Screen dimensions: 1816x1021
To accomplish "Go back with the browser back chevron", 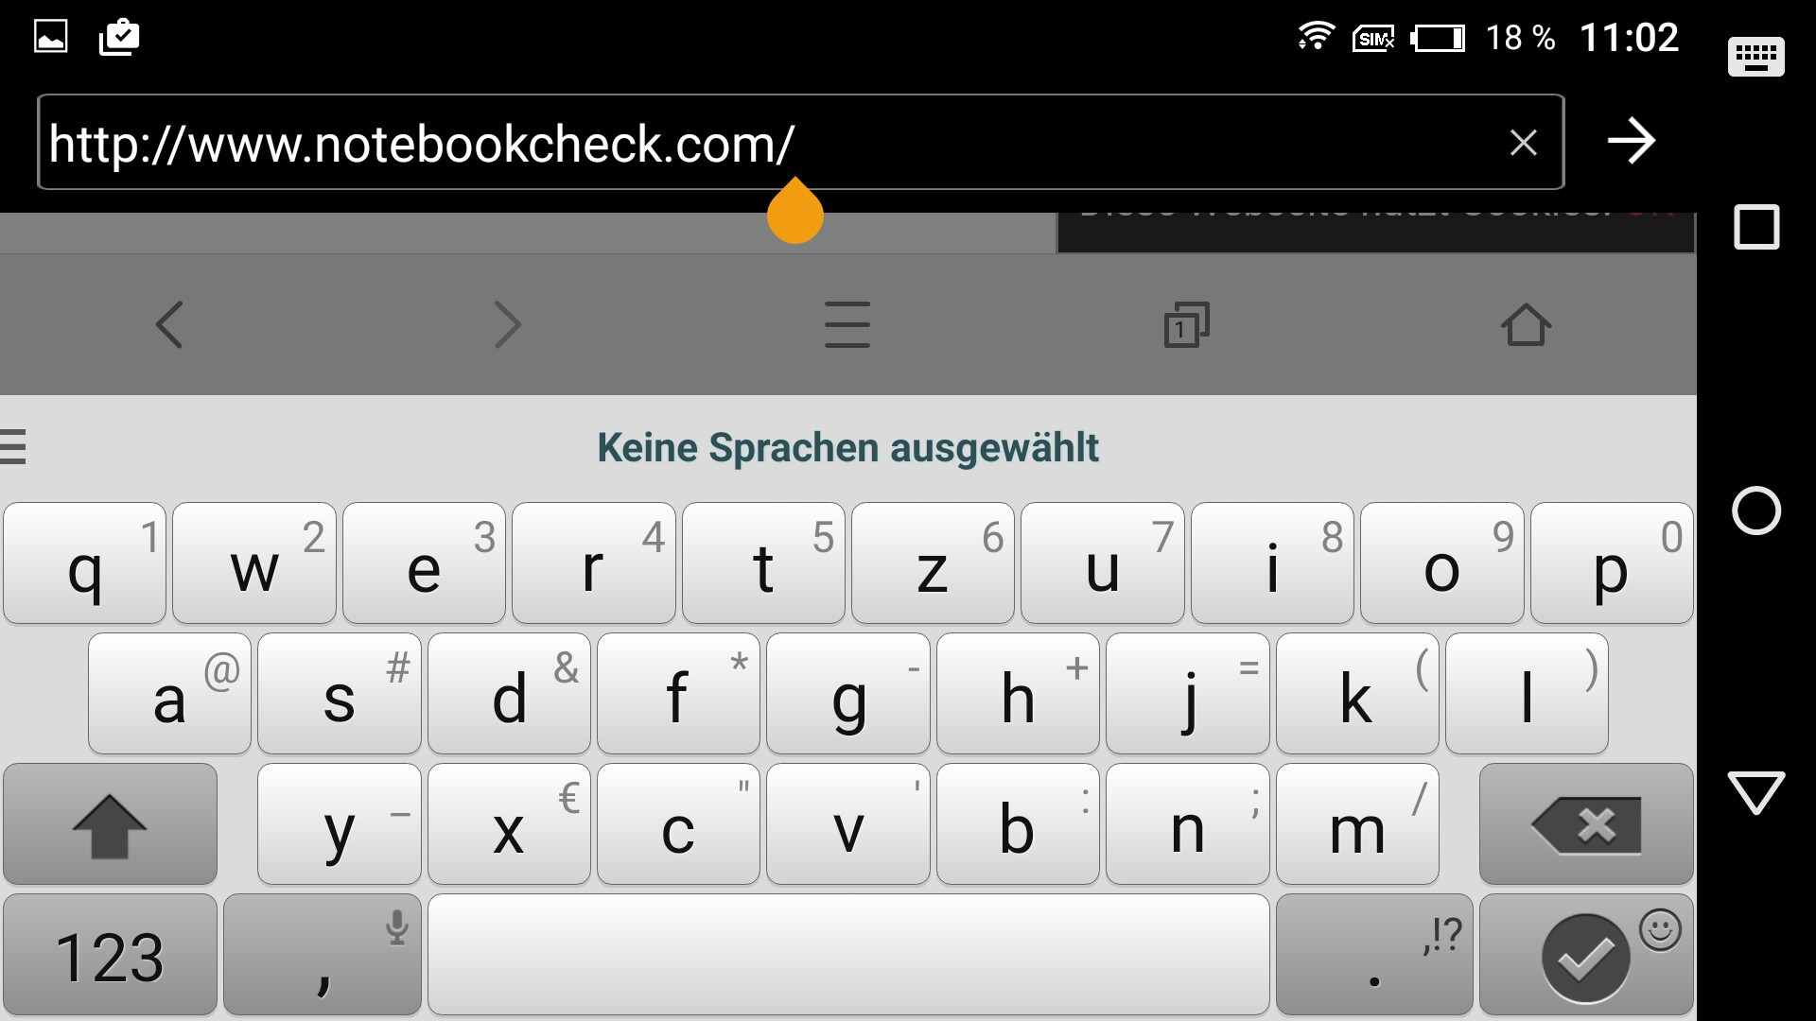I will (169, 325).
